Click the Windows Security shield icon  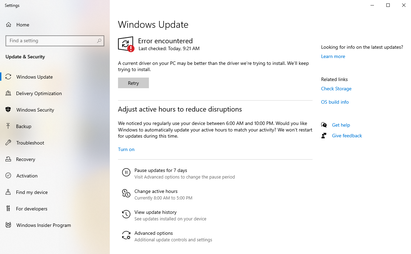coord(8,109)
